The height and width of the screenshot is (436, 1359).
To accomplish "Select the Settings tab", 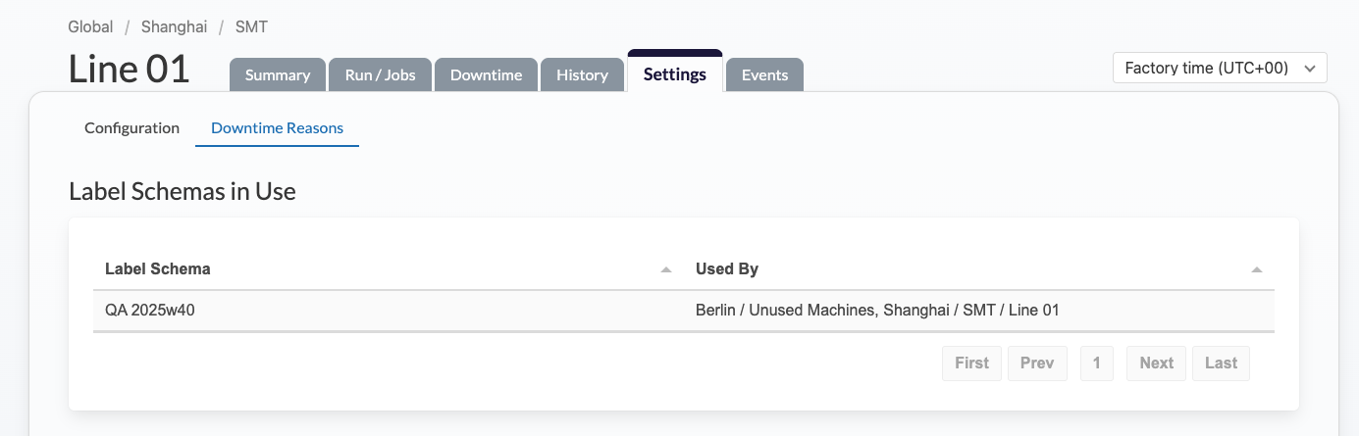I will tap(675, 74).
